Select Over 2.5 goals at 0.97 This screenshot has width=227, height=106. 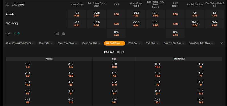[x=96, y=14]
